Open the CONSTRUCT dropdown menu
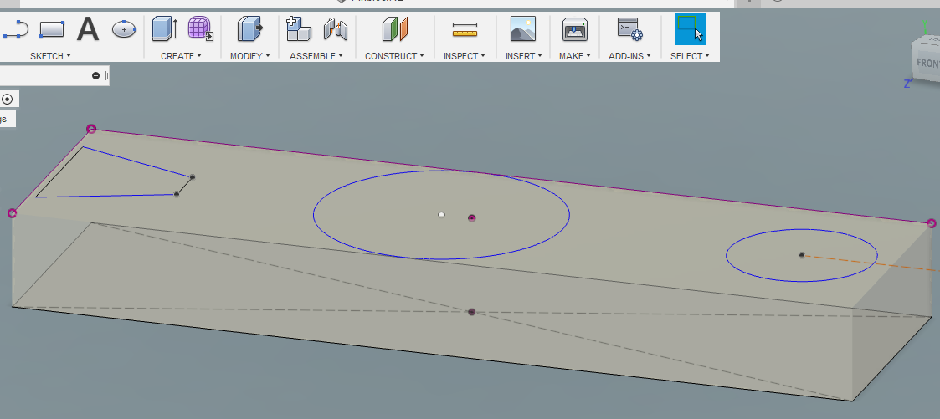This screenshot has width=940, height=419. click(x=394, y=56)
